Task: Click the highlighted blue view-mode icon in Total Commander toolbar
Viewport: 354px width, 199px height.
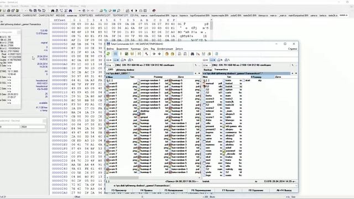Action: tap(116, 54)
